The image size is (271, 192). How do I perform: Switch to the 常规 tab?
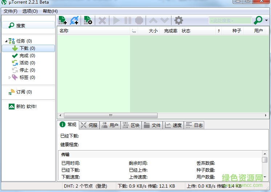(x=68, y=124)
